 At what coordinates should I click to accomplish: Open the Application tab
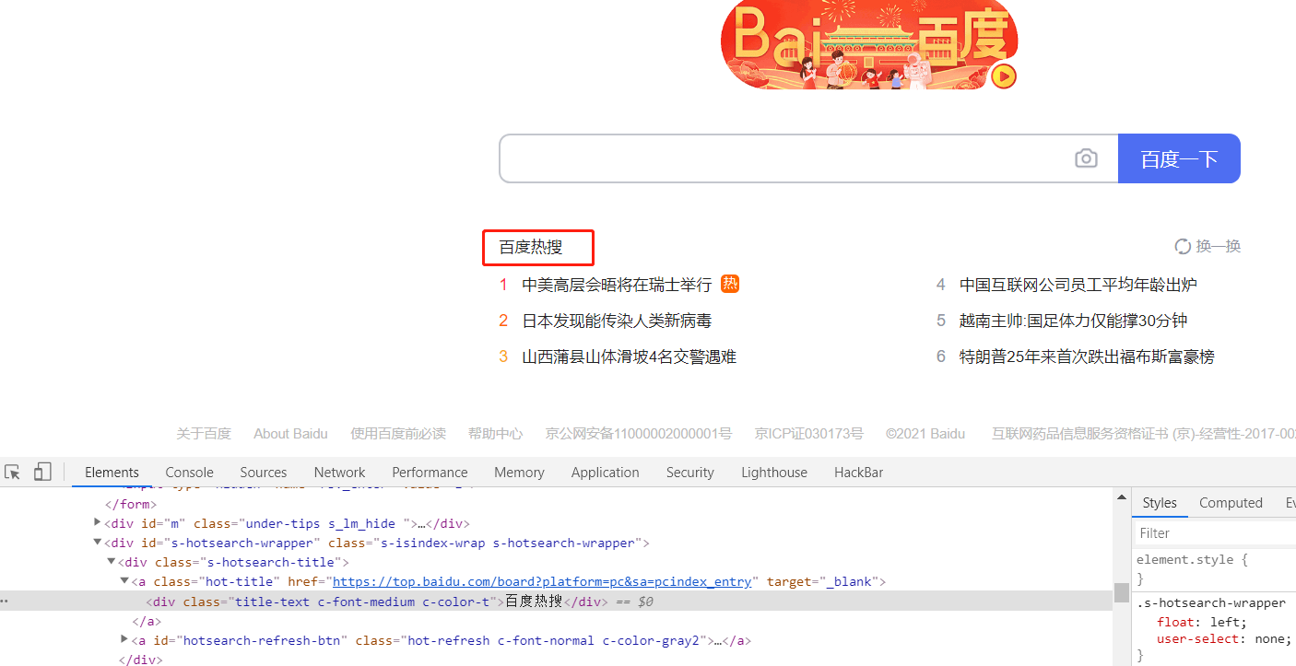point(605,472)
